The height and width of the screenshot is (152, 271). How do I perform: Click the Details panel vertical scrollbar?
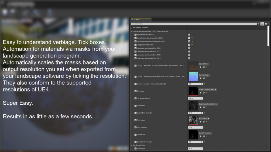pyautogui.click(x=268, y=36)
